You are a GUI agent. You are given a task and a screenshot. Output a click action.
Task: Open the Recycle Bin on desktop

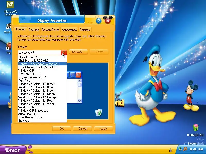pos(195,130)
